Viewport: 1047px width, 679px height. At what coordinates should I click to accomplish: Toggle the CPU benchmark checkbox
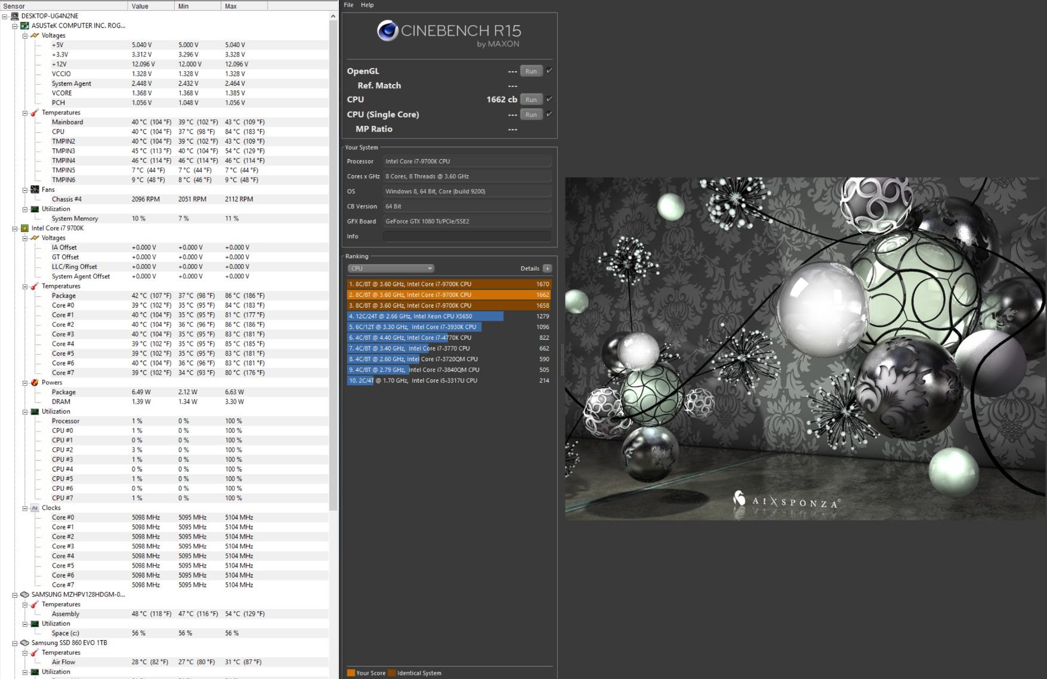(x=548, y=99)
